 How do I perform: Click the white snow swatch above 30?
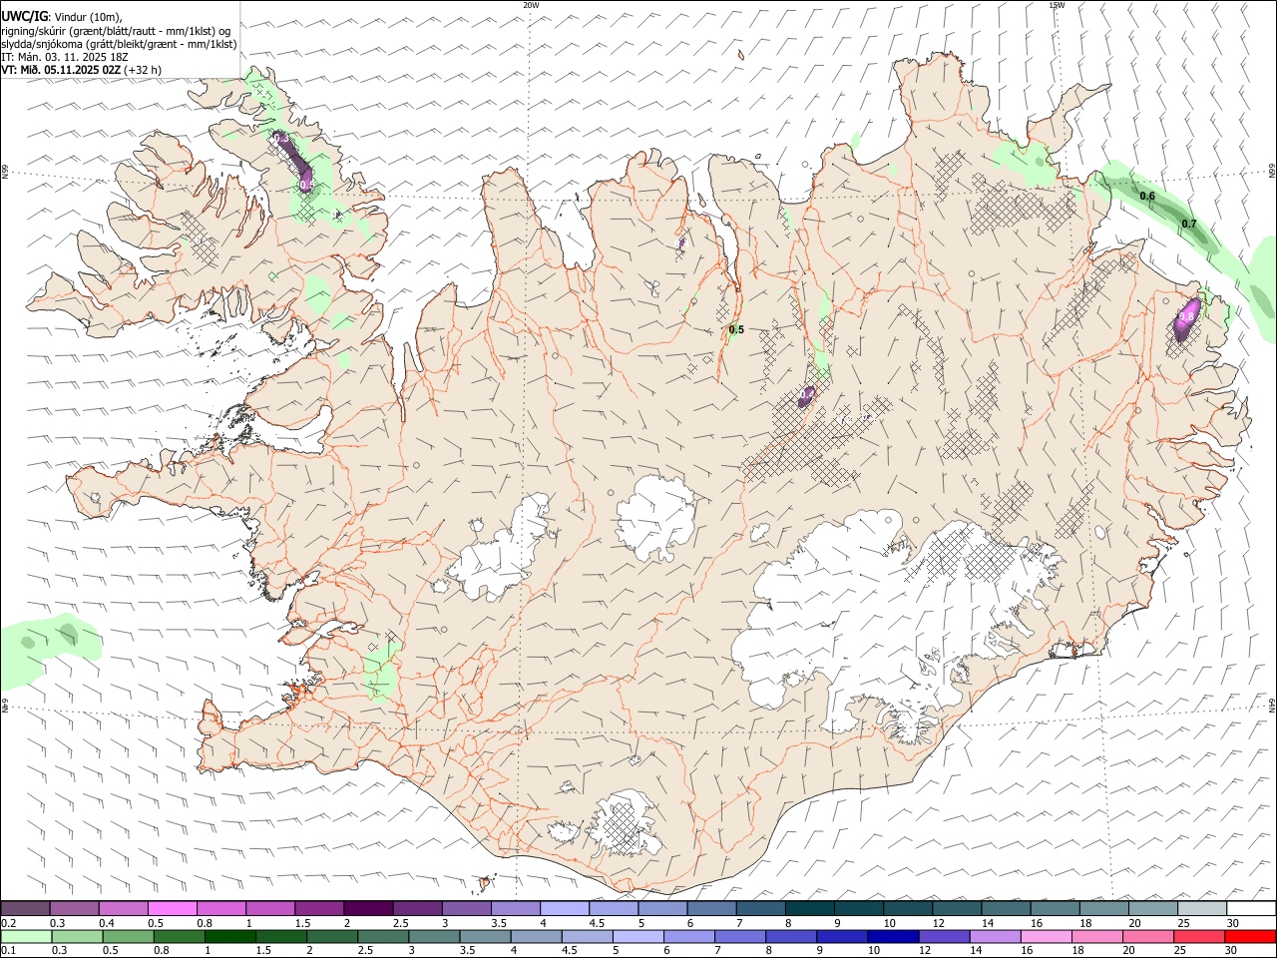coord(1251,908)
